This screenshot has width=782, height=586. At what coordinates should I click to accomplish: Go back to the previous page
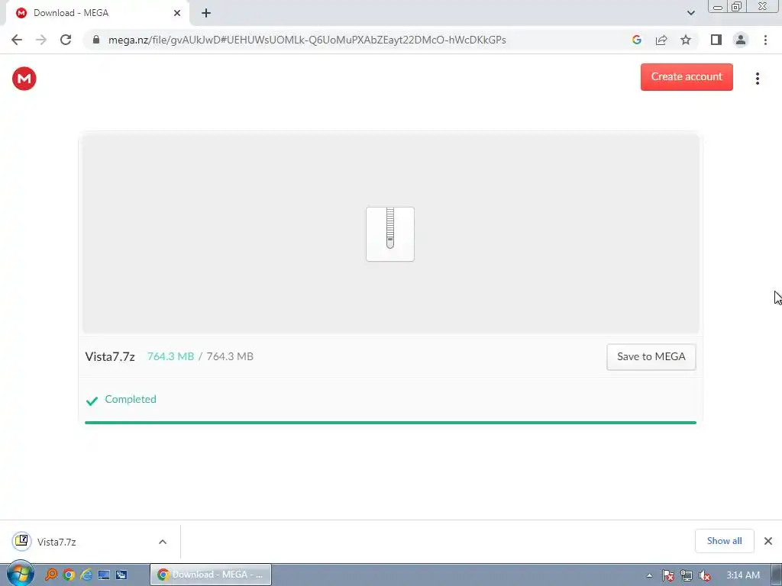tap(17, 40)
